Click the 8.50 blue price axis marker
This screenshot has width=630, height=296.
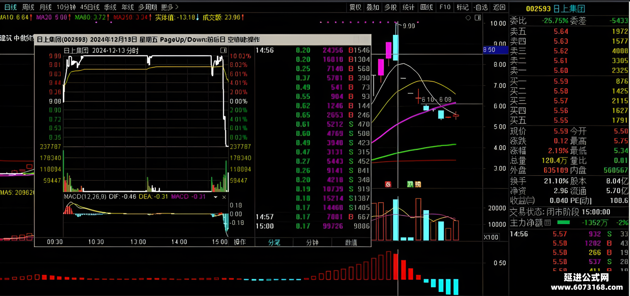pyautogui.click(x=496, y=50)
